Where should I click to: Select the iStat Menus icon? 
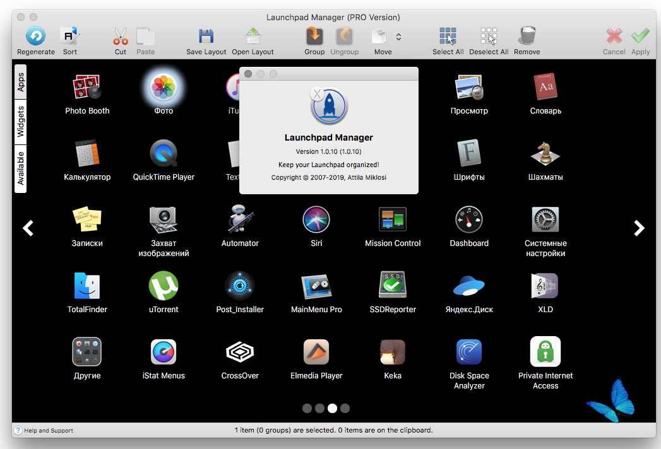(164, 352)
